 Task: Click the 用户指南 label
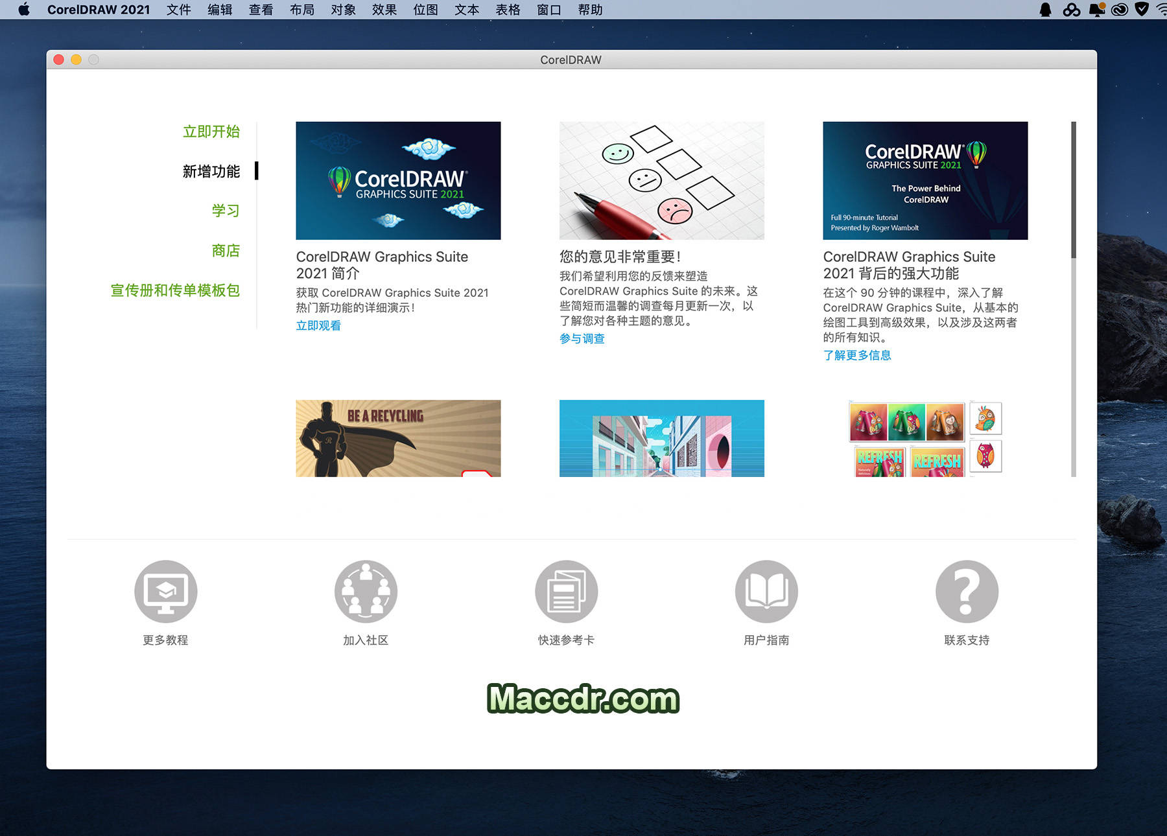766,640
